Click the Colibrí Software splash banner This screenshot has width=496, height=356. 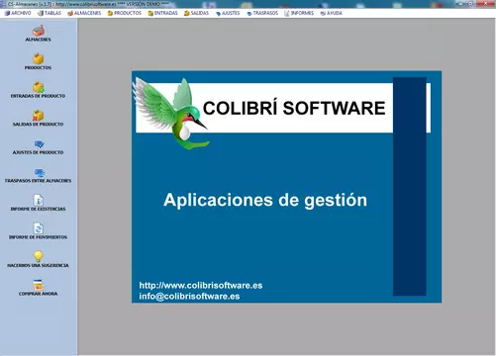point(286,187)
